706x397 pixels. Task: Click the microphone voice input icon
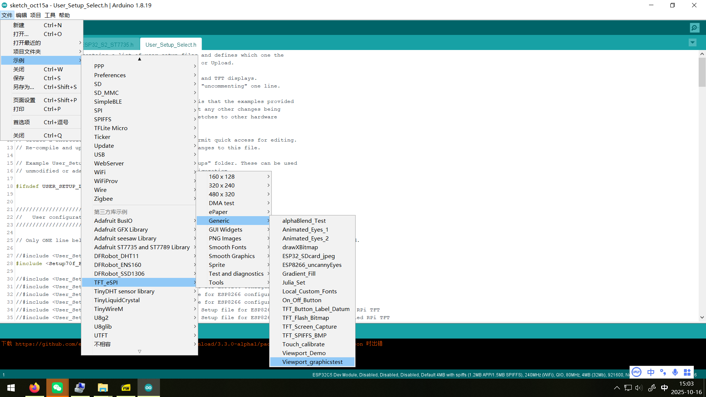point(675,372)
